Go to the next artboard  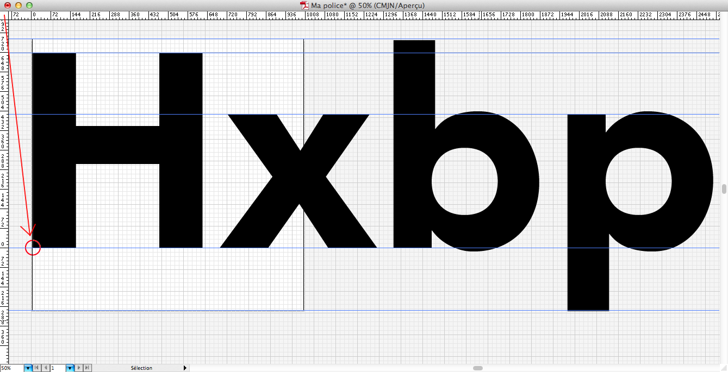tap(79, 368)
